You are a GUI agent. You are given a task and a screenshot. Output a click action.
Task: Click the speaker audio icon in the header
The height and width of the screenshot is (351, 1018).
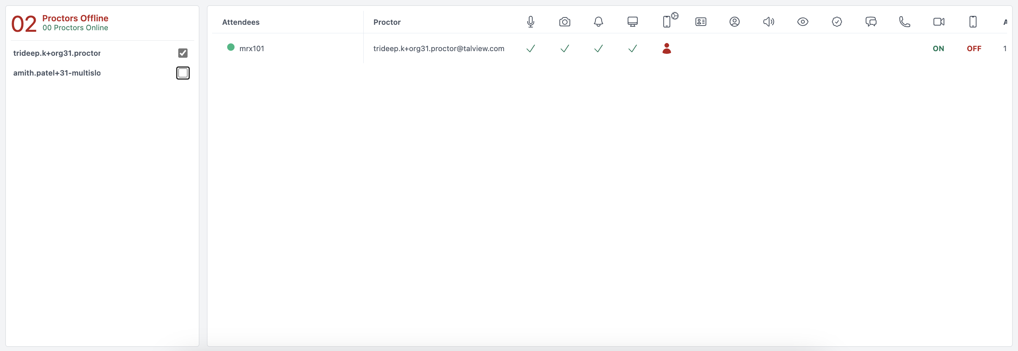pos(769,22)
